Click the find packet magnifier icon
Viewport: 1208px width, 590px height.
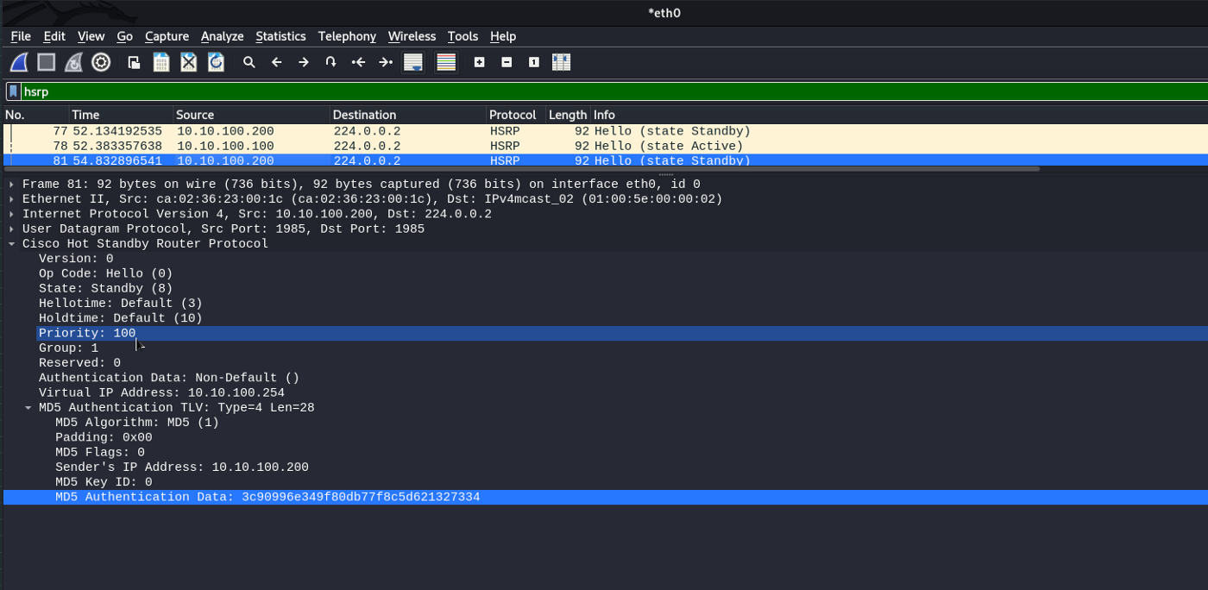[249, 62]
